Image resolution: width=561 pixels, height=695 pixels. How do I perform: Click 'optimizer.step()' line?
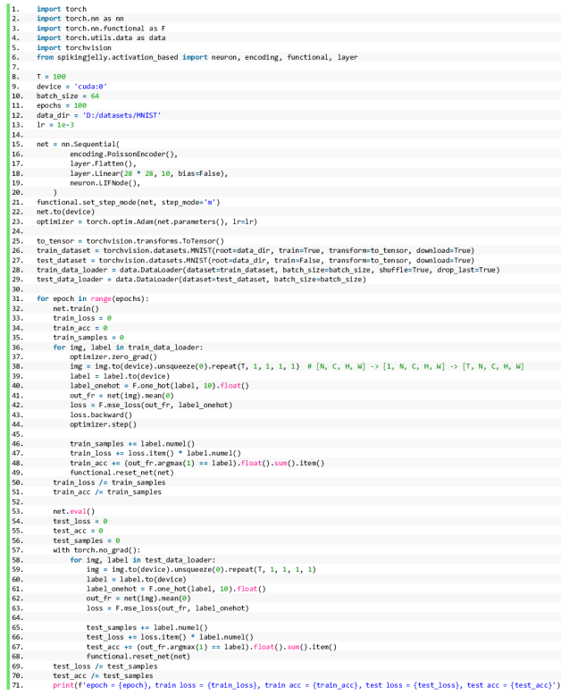coord(103,424)
